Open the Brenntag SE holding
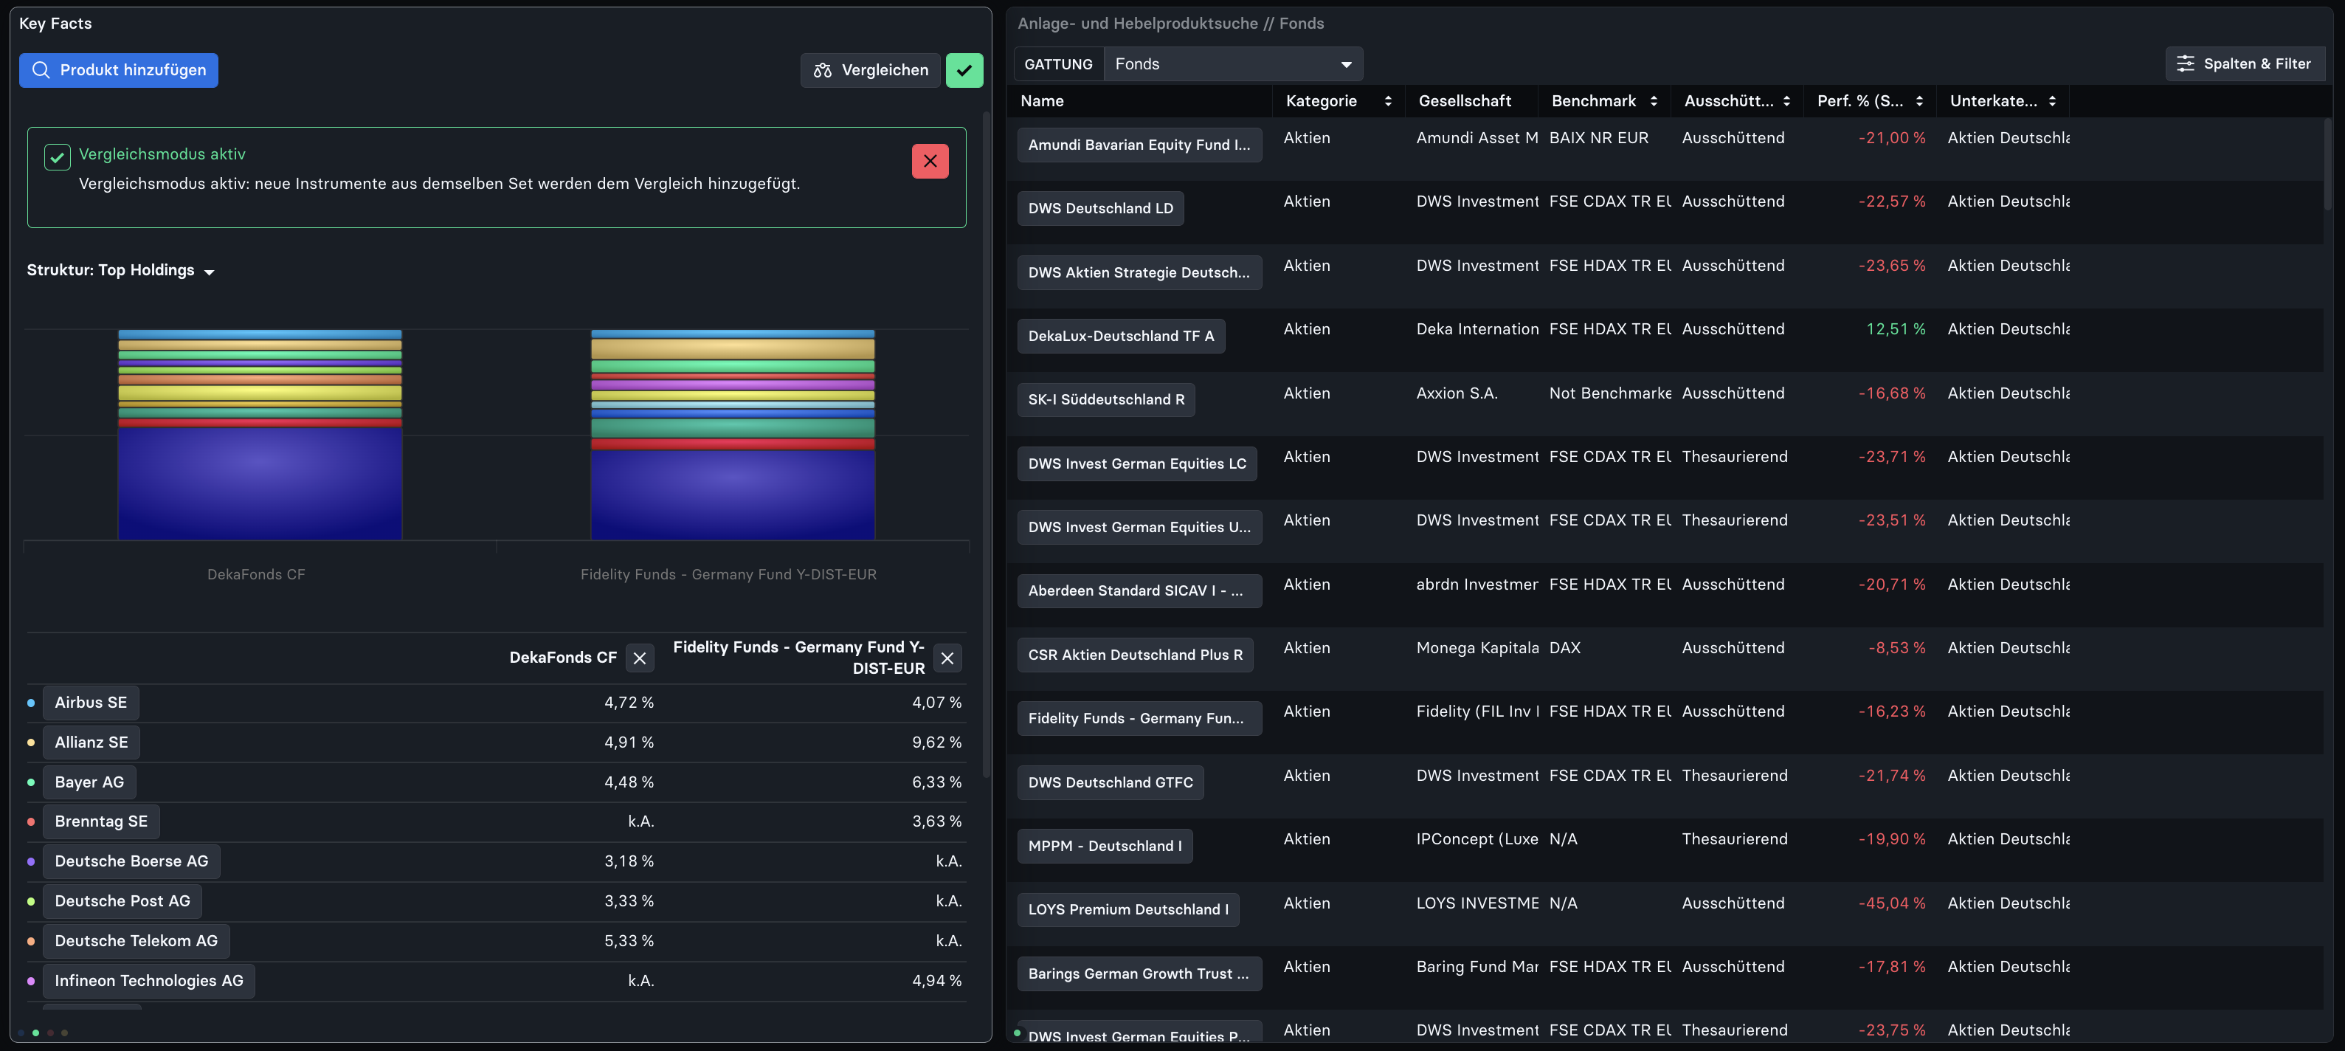The width and height of the screenshot is (2345, 1051). point(101,821)
